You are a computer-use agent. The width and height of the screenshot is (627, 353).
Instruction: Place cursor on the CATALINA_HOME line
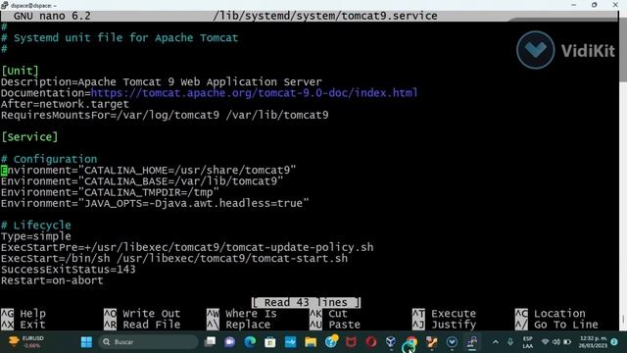148,170
